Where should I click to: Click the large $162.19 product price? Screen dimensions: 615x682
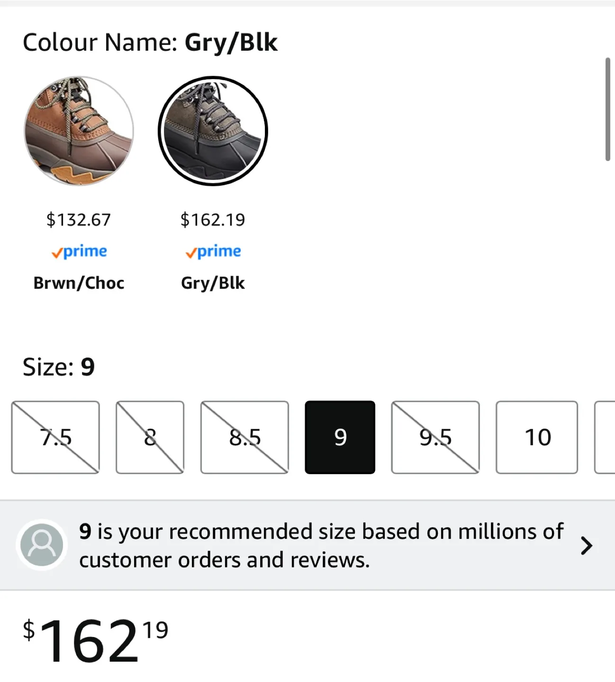coord(95,641)
